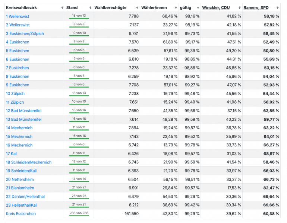287x223 pixels.
Task: Open the 1 Weilerswist district link
Action: 18,16
